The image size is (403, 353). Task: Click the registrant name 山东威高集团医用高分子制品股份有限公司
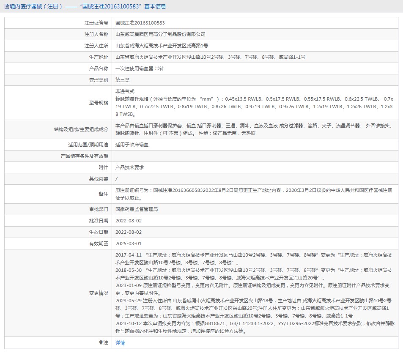[x=160, y=34]
